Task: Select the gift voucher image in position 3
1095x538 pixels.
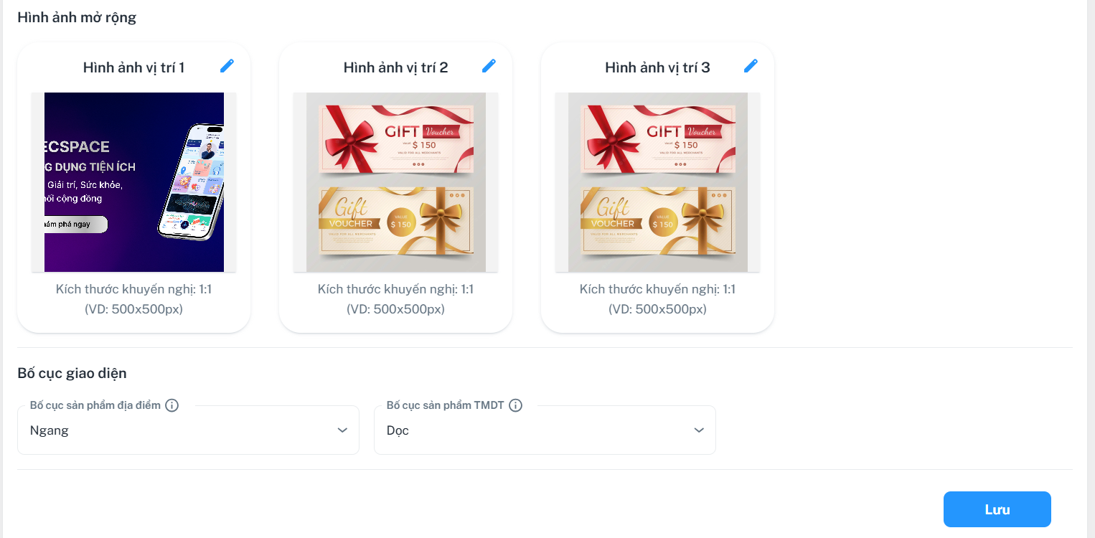Action: coord(658,182)
